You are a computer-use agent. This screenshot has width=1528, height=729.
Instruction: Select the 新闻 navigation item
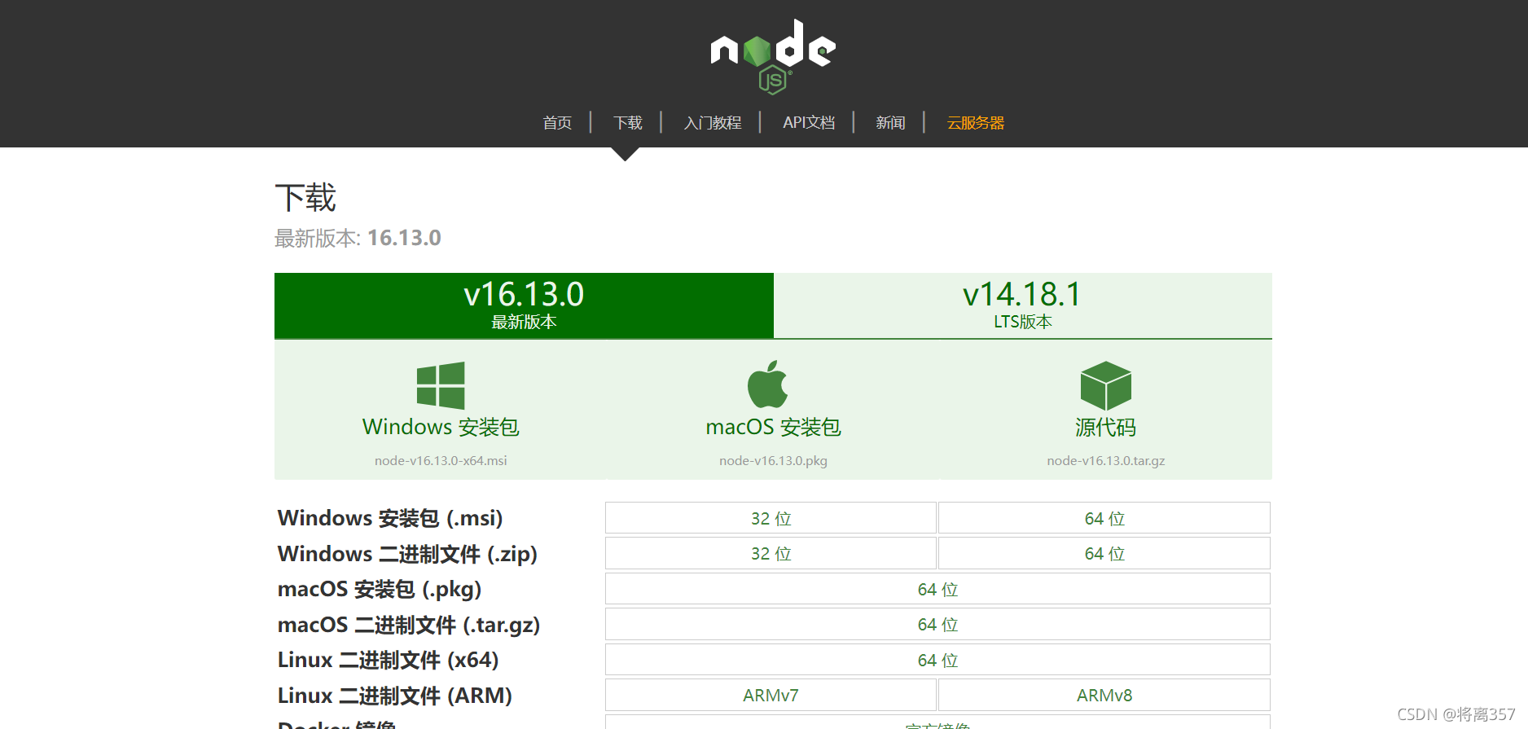pos(890,123)
